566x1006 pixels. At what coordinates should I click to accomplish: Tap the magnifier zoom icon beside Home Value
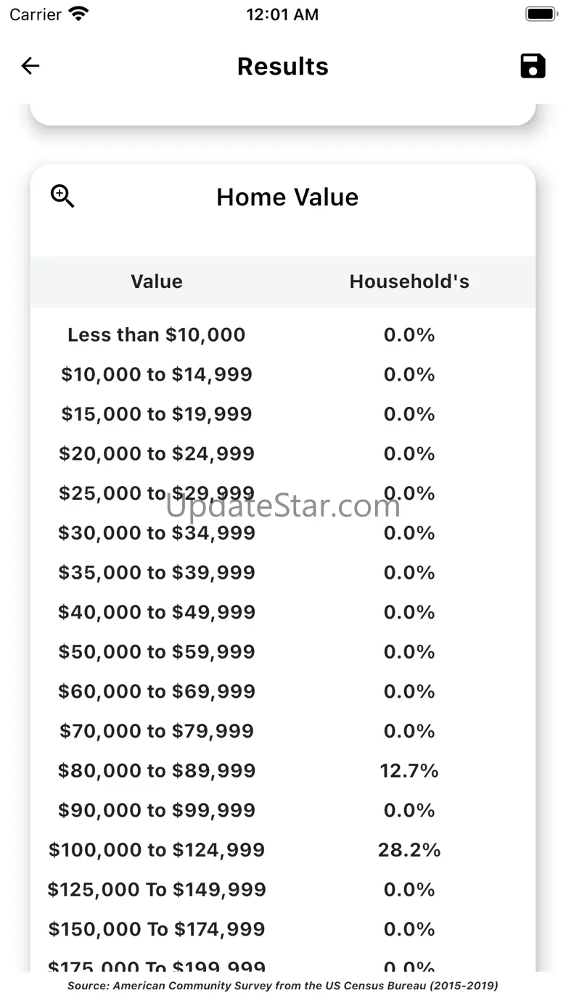62,196
